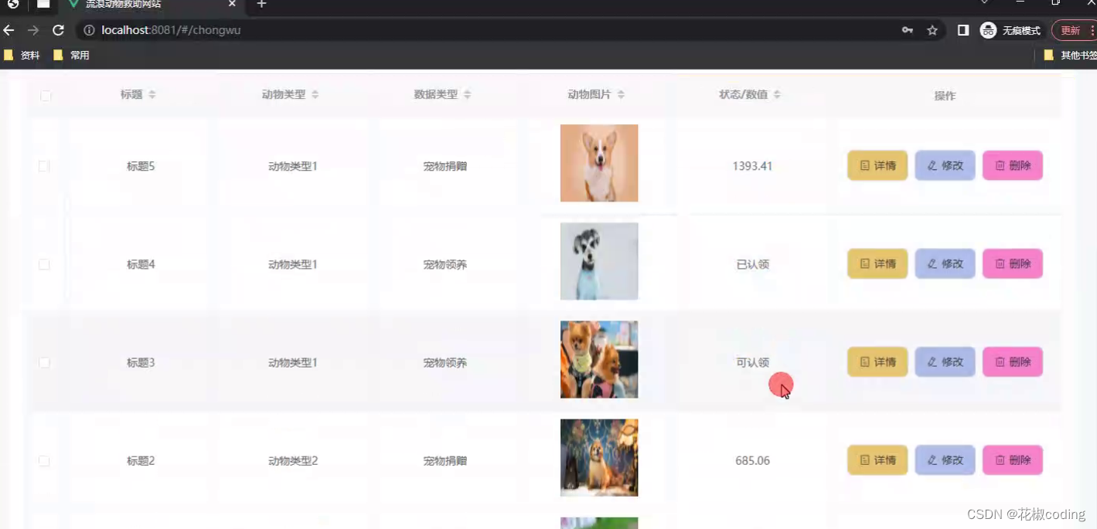This screenshot has width=1097, height=529.
Task: Click the site info icon in address bar
Action: [89, 30]
